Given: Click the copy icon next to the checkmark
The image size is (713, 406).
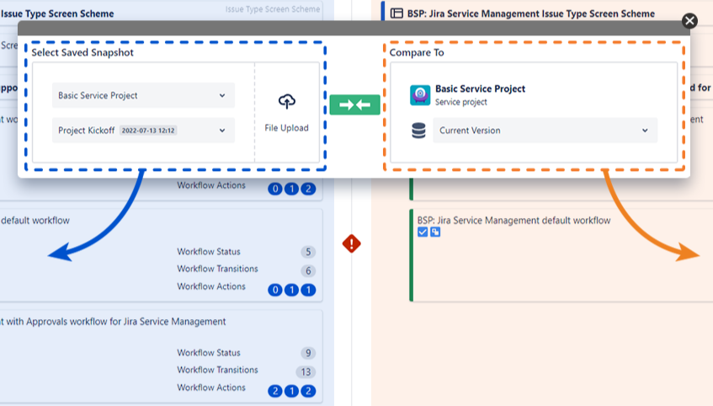Looking at the screenshot, I should (x=435, y=232).
